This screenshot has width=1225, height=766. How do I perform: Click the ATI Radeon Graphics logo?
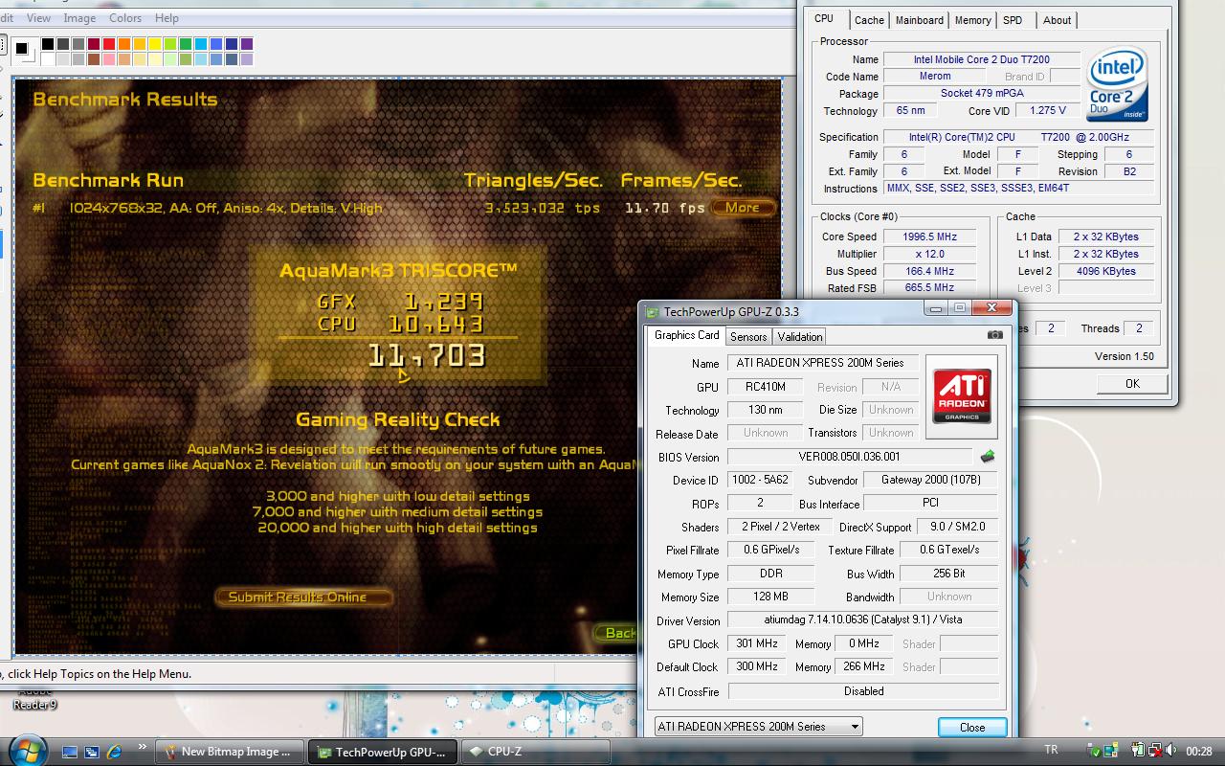point(962,396)
